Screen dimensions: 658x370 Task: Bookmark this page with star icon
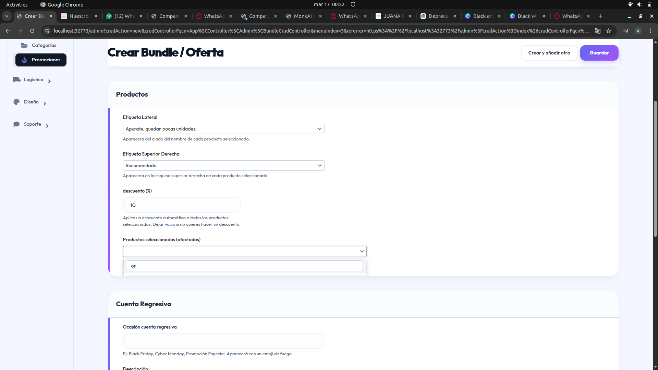click(609, 31)
